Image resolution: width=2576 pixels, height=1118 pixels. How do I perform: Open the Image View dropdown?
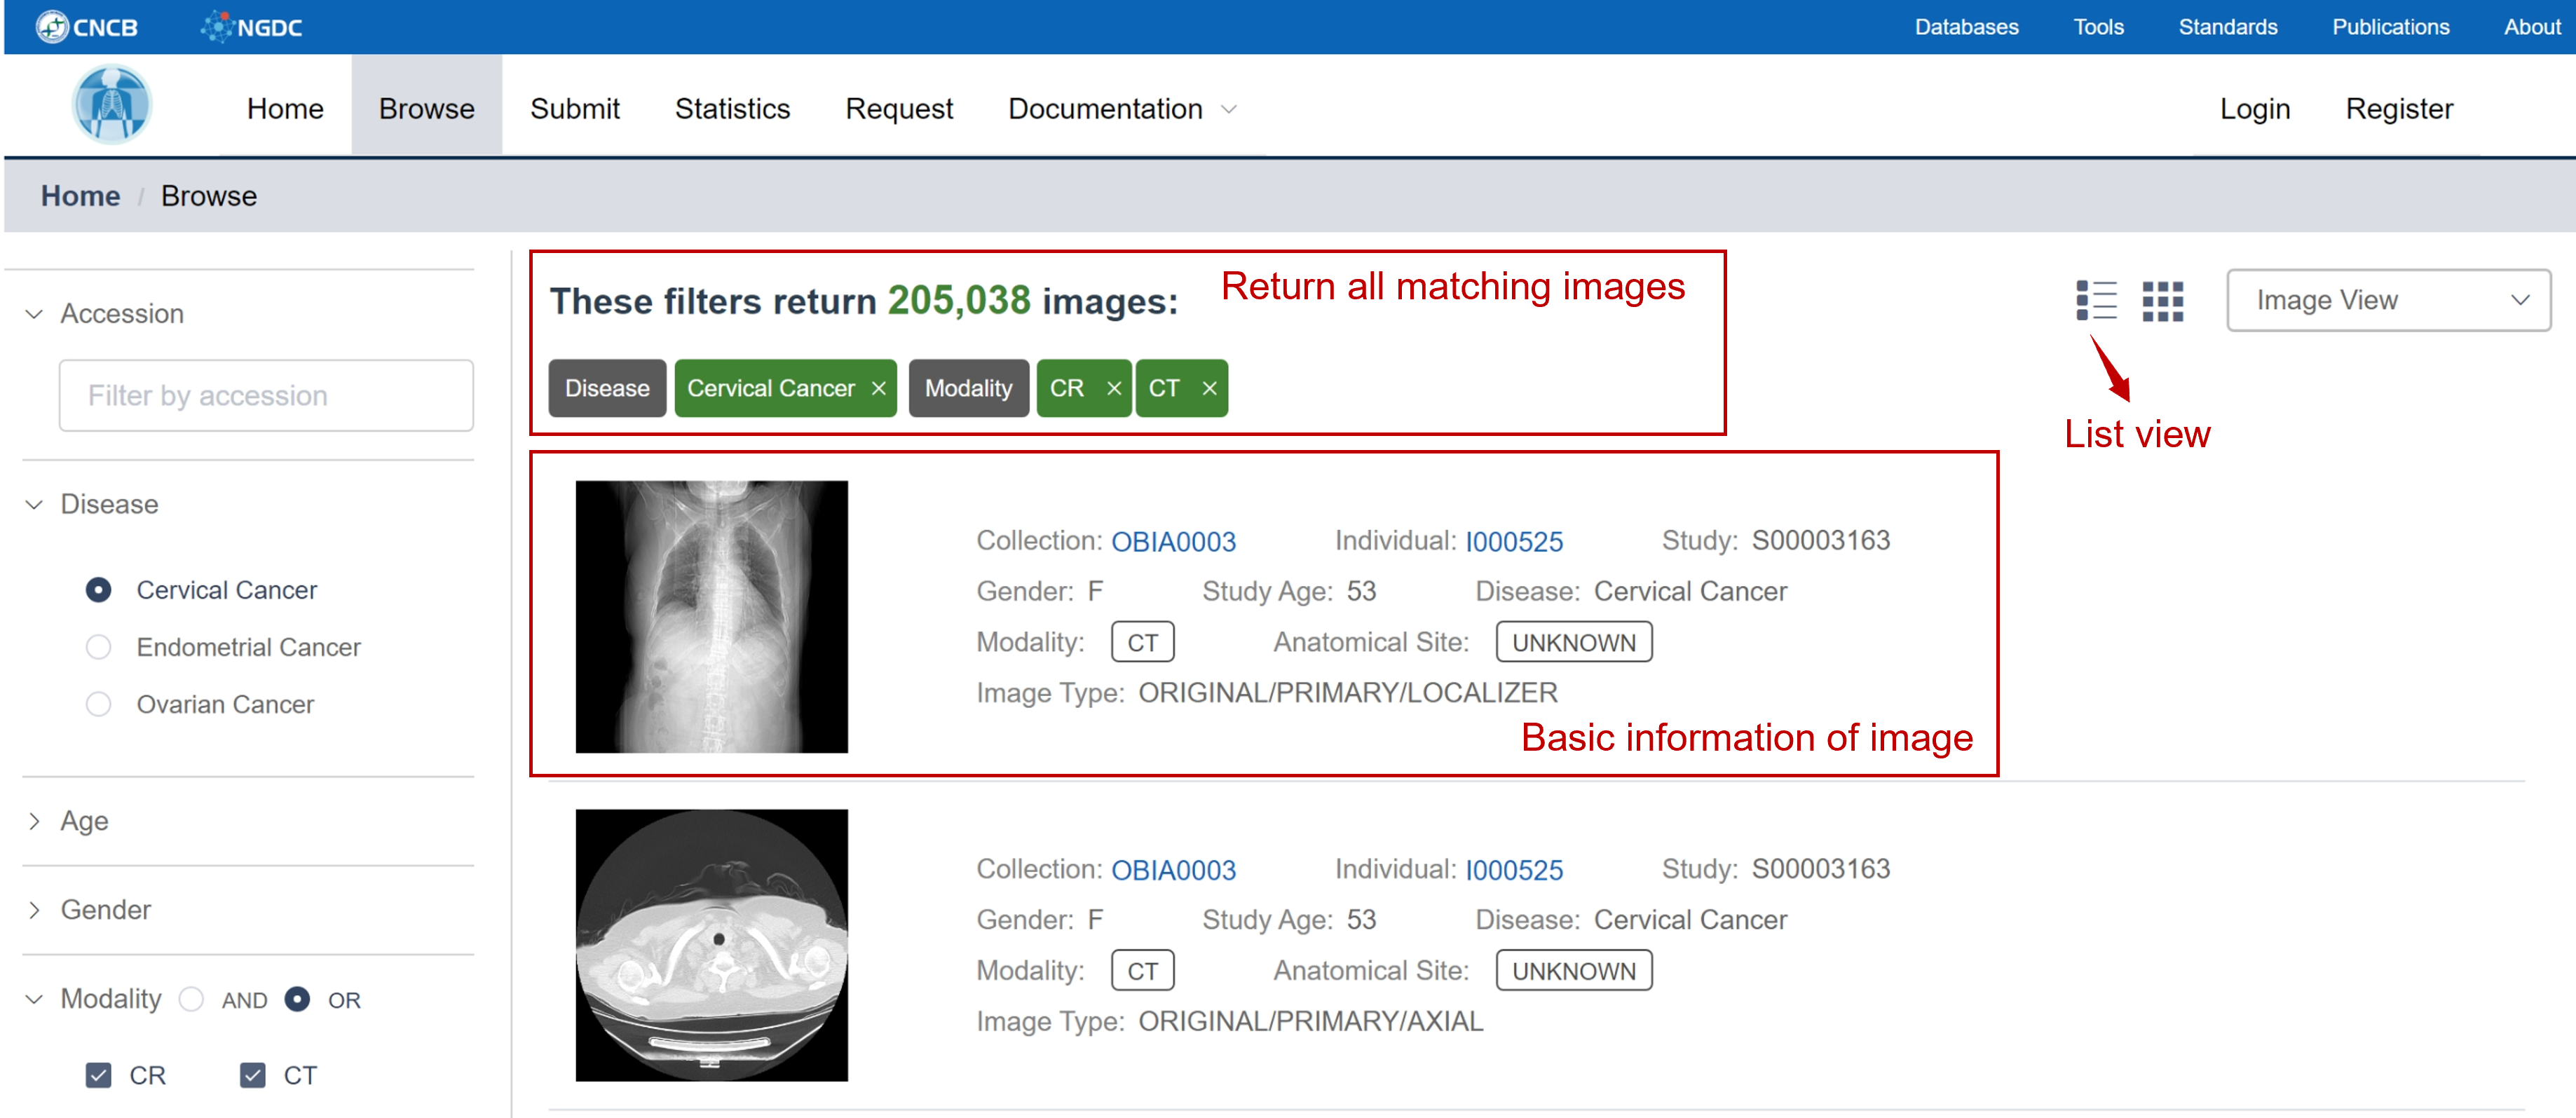point(2388,300)
